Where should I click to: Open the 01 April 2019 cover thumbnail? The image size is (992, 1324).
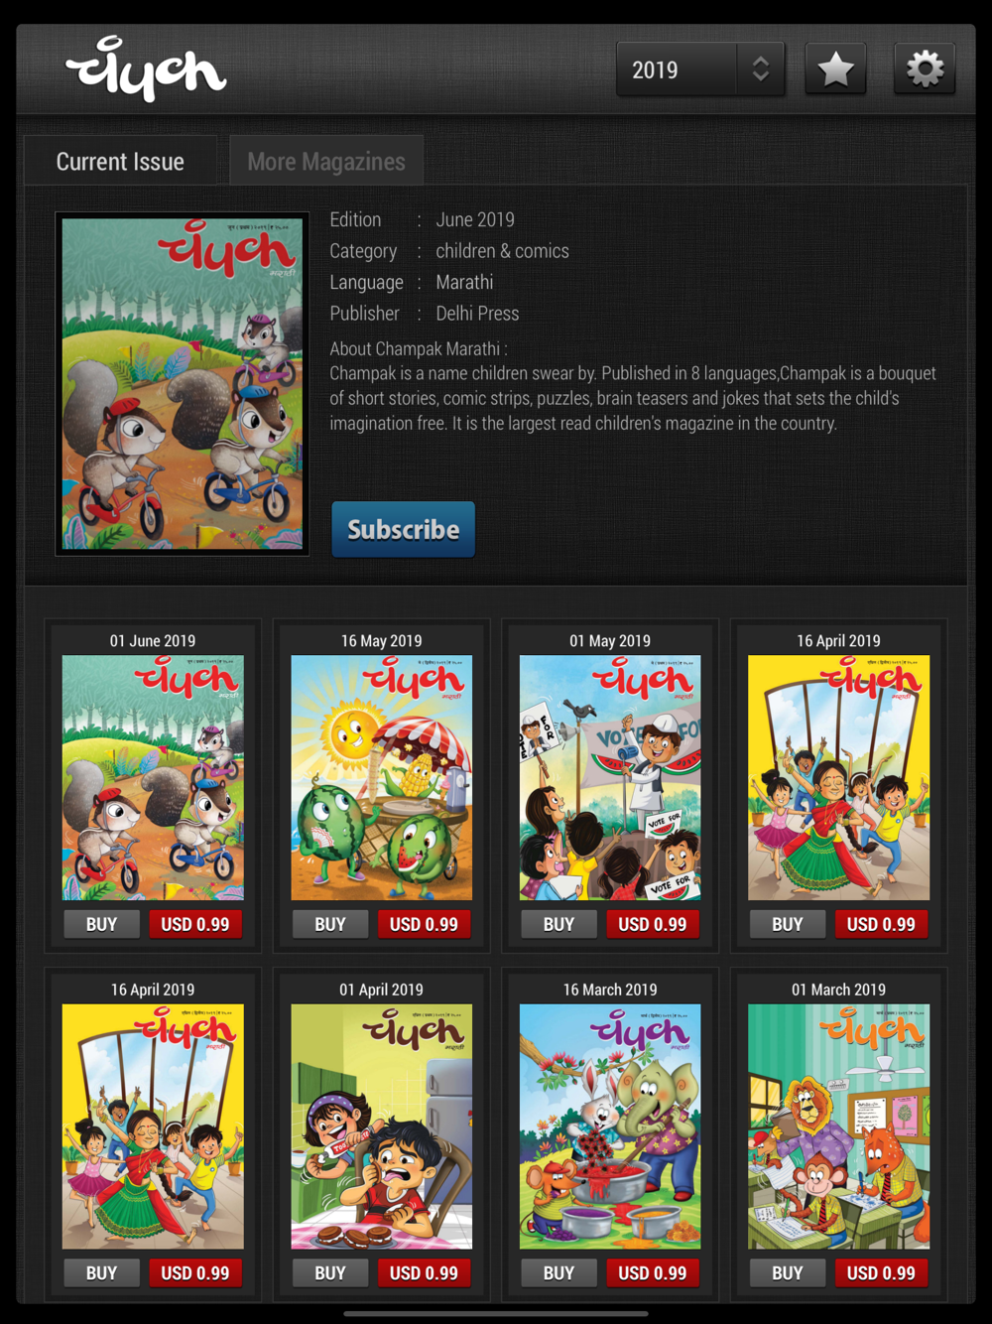point(382,1126)
